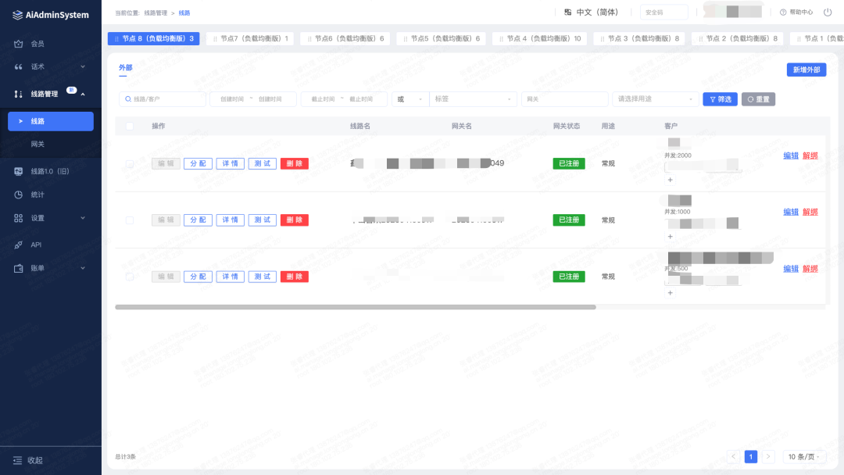Open the 10 条/页 page size dropdown

click(x=806, y=457)
